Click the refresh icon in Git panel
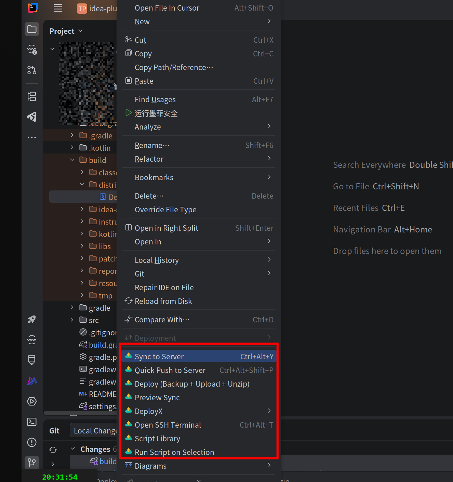The width and height of the screenshot is (453, 482). (x=53, y=450)
